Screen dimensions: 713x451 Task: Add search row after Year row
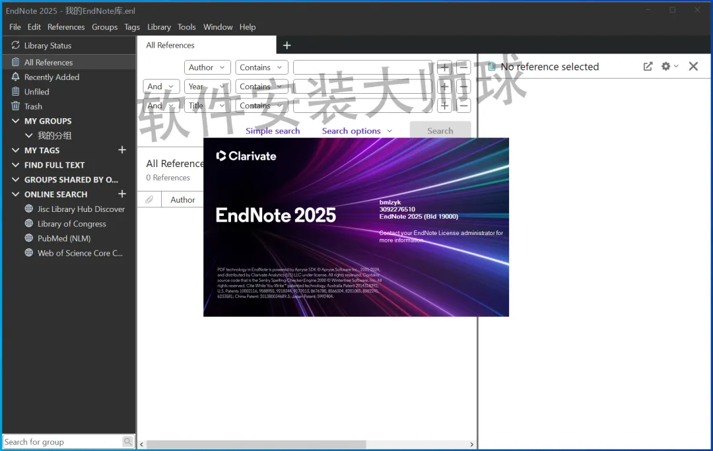pyautogui.click(x=444, y=87)
